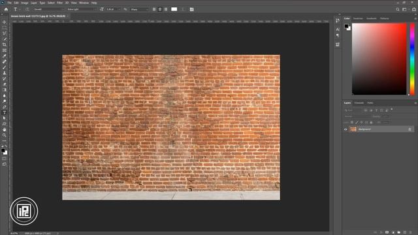Open the font style dropdown showing Extra Light

[81, 9]
